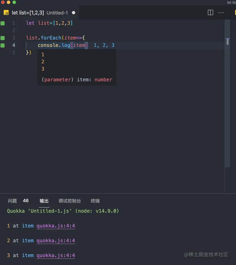The width and height of the screenshot is (236, 265).
Task: Click line number 5 in the gutter
Action: 14,53
